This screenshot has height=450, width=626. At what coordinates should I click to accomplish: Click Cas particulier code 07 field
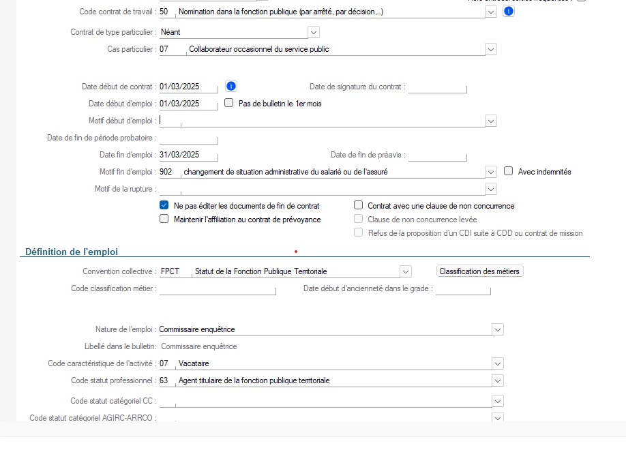click(173, 50)
